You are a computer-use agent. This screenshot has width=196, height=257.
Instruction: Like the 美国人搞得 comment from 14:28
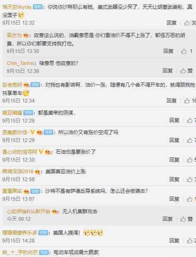click(x=190, y=241)
